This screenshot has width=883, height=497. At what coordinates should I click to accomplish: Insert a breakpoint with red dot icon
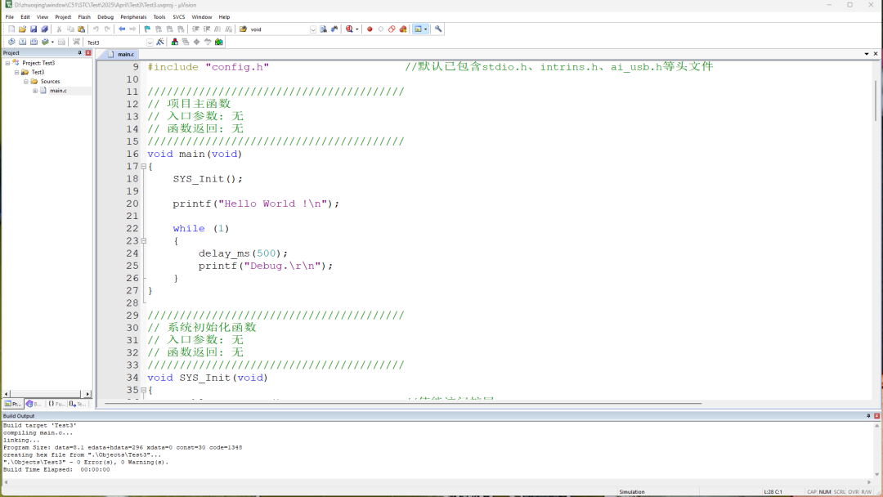(370, 29)
